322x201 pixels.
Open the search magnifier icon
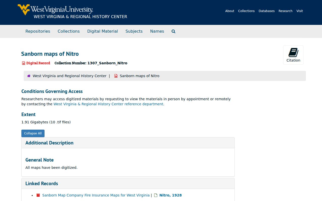173,31
